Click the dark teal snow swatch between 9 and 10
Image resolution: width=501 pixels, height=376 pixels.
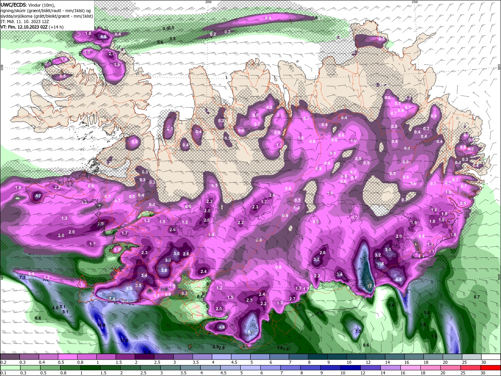336,357
